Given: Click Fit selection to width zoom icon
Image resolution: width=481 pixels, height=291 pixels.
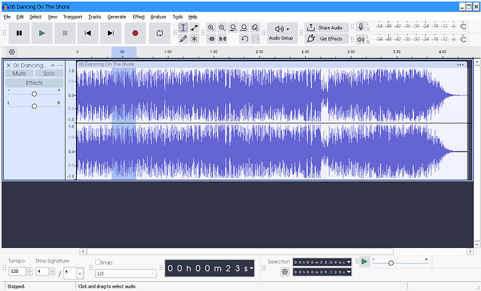Looking at the screenshot, I should click(233, 28).
